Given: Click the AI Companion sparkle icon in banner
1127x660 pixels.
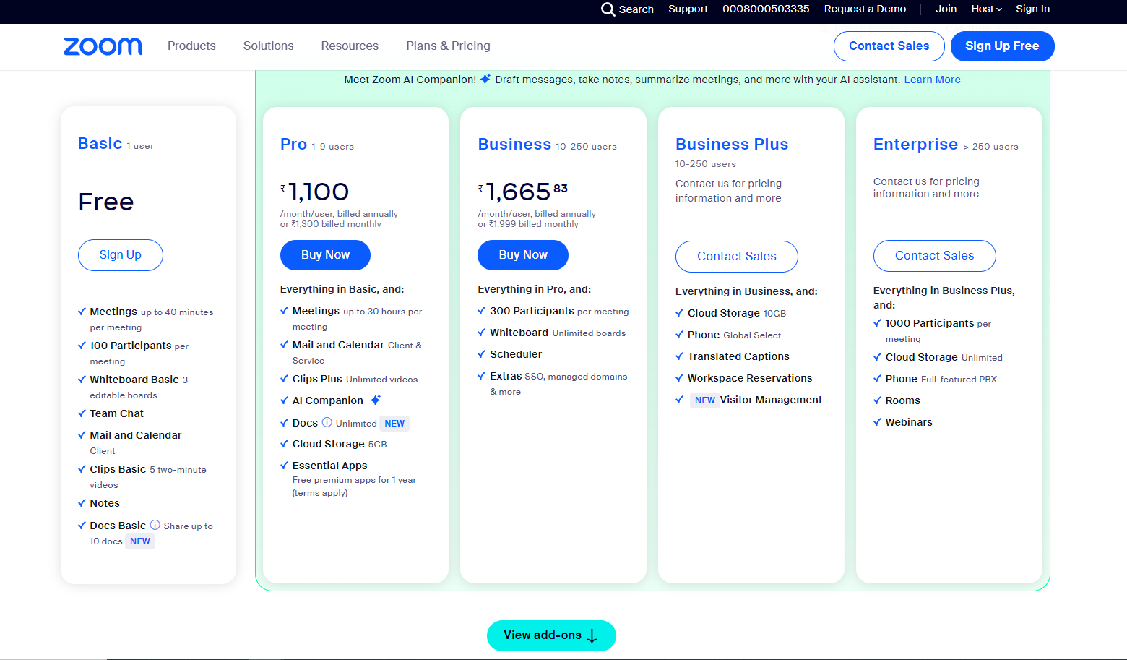Looking at the screenshot, I should coord(485,79).
